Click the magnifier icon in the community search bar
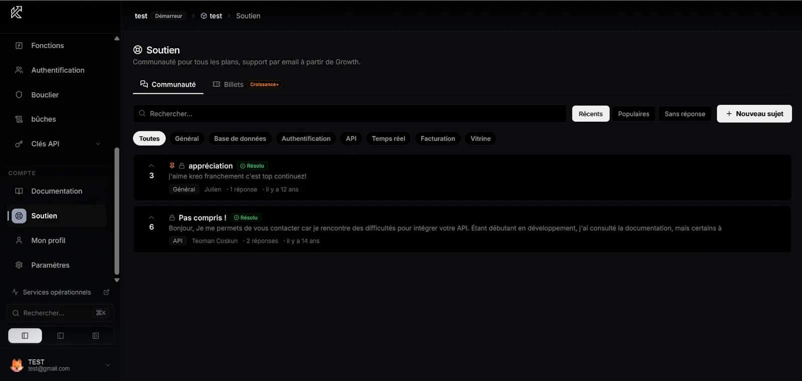Screen dimensions: 802x381 click(142, 114)
